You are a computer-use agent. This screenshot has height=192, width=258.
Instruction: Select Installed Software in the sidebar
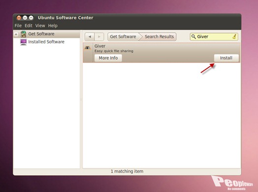coord(46,42)
